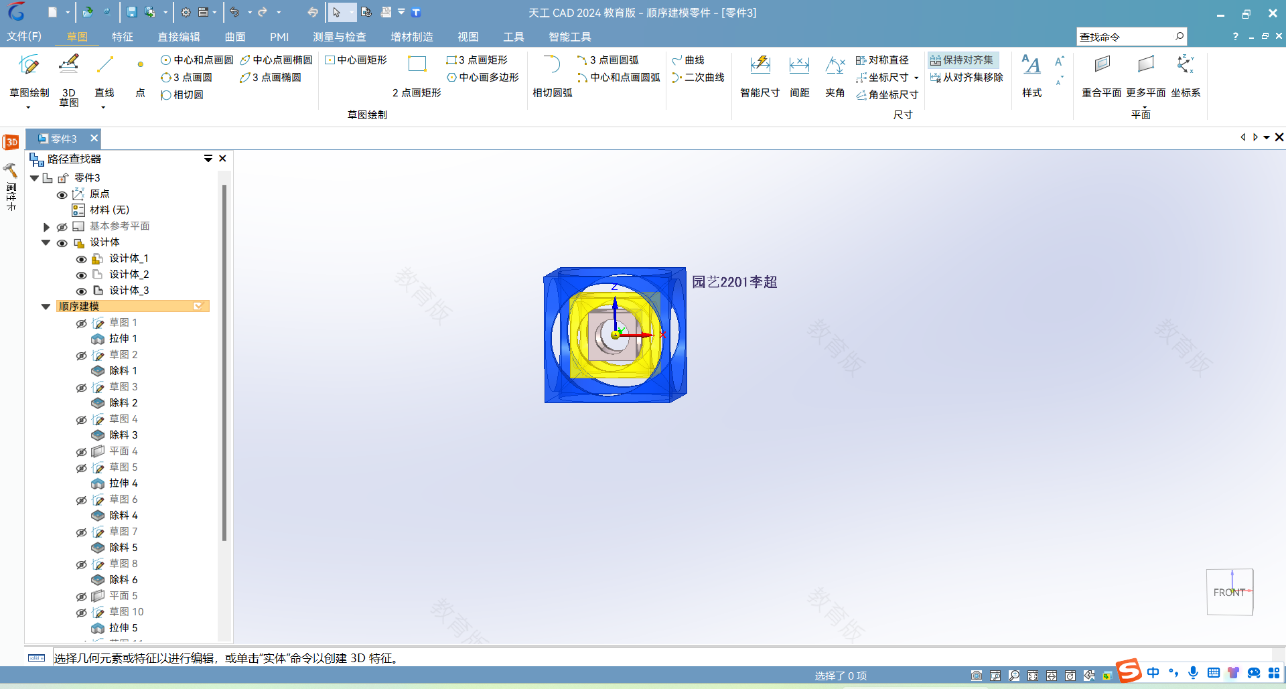Click the 从对齐集移除 button
This screenshot has width=1286, height=689.
tap(967, 78)
